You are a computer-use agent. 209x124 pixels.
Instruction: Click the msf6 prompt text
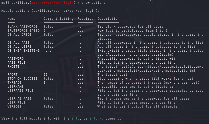coord(5,2)
